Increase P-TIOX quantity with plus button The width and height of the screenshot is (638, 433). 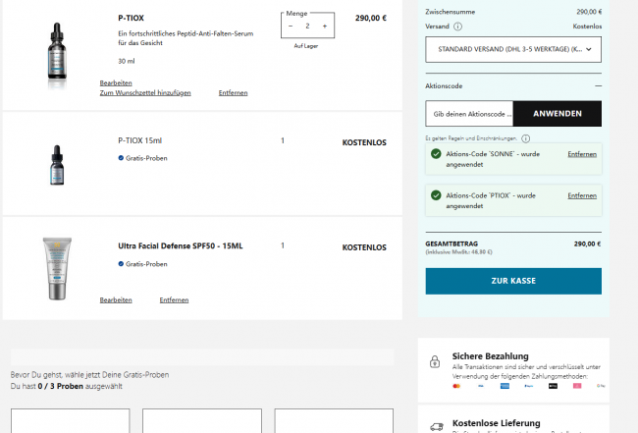coord(325,27)
